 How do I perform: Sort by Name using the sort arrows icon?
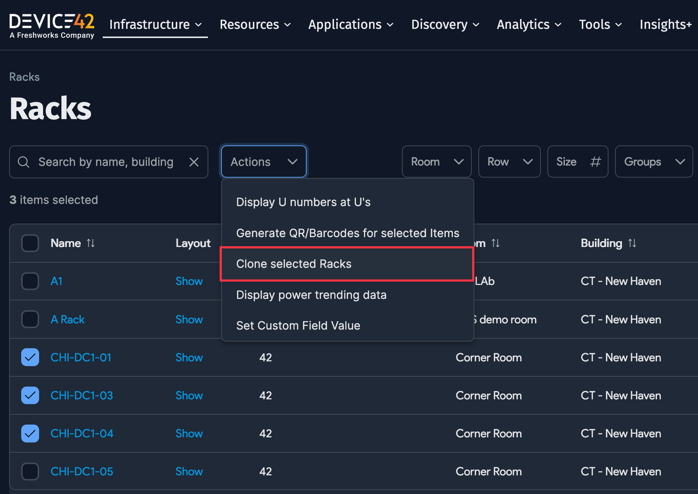point(91,243)
